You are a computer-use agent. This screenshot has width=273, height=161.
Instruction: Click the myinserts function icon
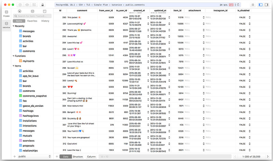click(20, 61)
